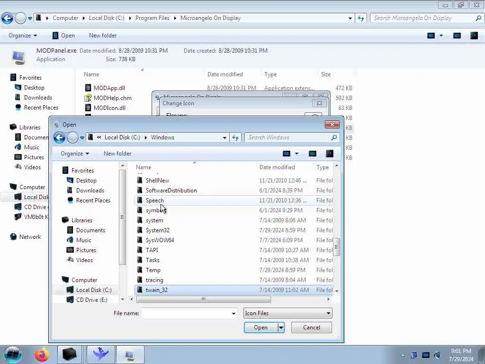Click Desktop icon in Open dialog favorites
485x364 pixels.
pyautogui.click(x=70, y=181)
